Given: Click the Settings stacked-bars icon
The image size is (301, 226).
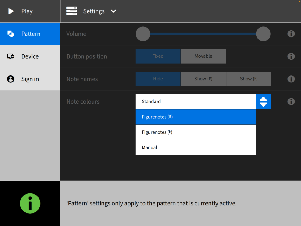Looking at the screenshot, I should click(x=72, y=11).
